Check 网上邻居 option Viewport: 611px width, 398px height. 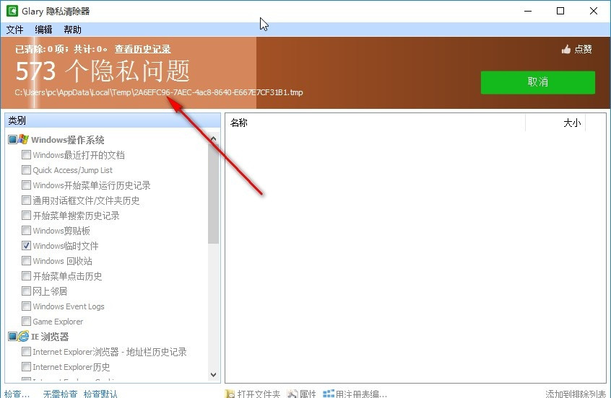pos(26,291)
